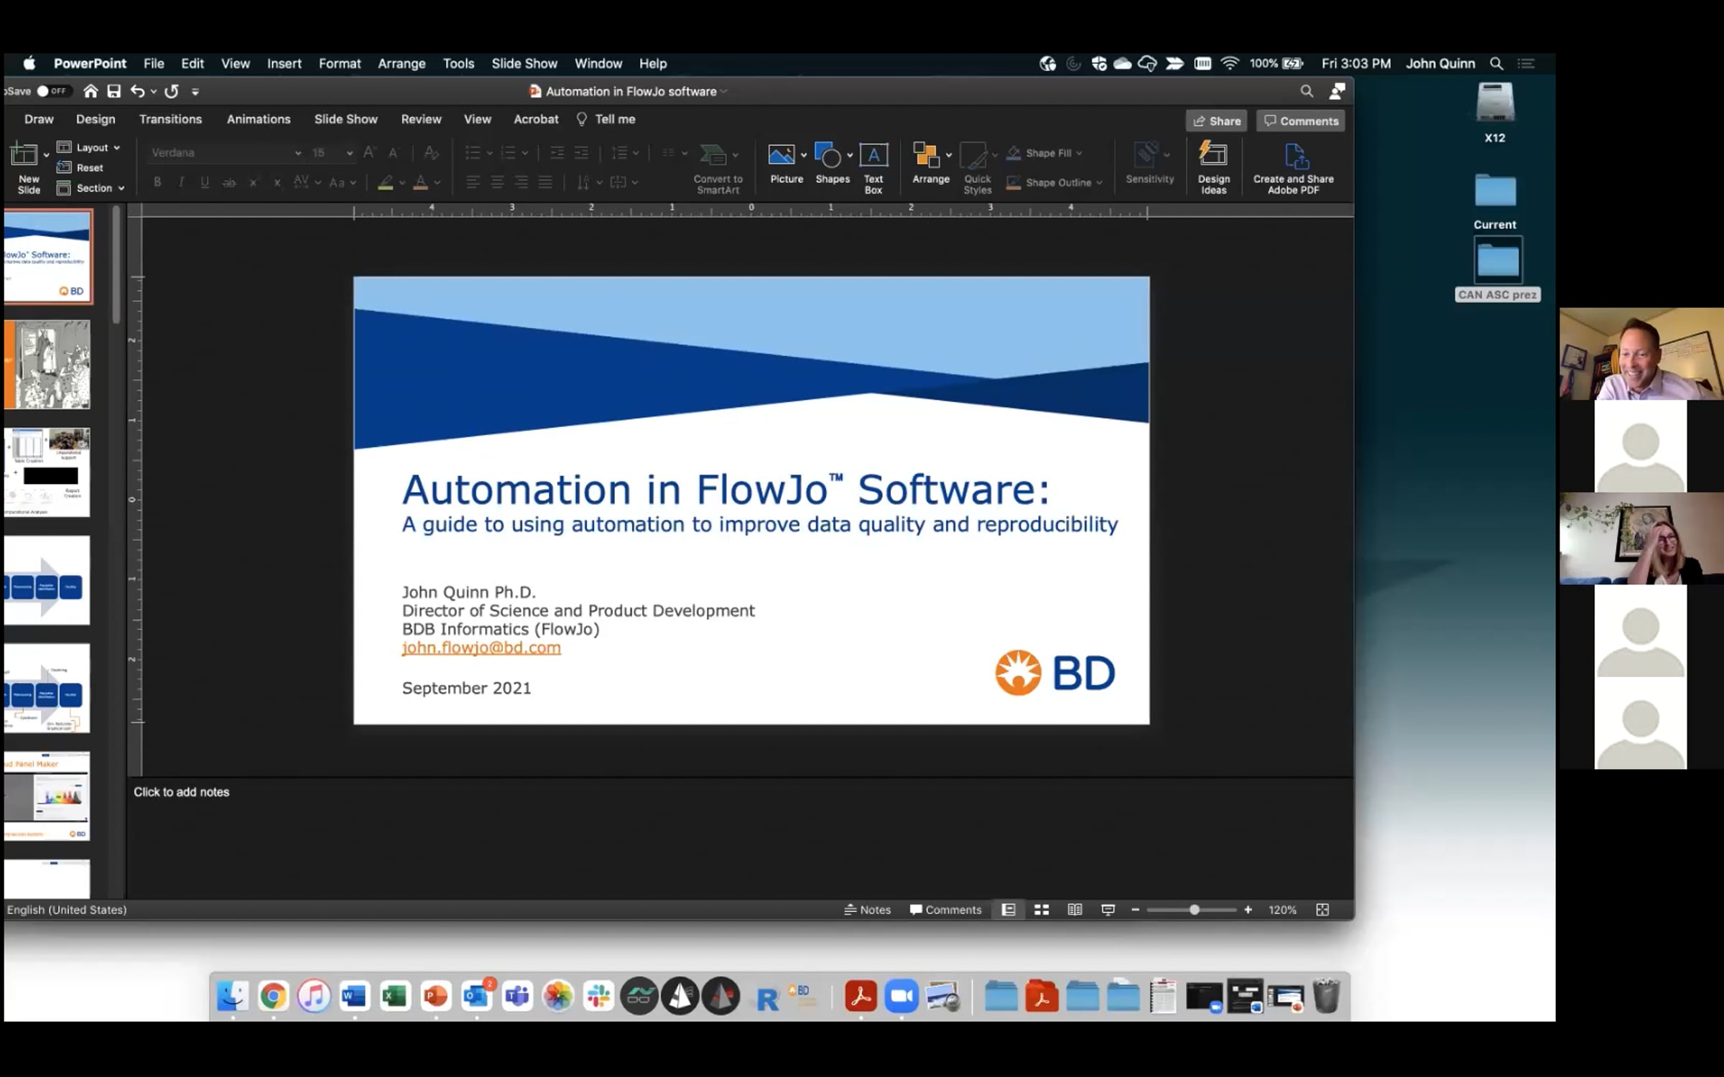This screenshot has height=1077, width=1724.
Task: Open the File menu
Action: pyautogui.click(x=154, y=63)
